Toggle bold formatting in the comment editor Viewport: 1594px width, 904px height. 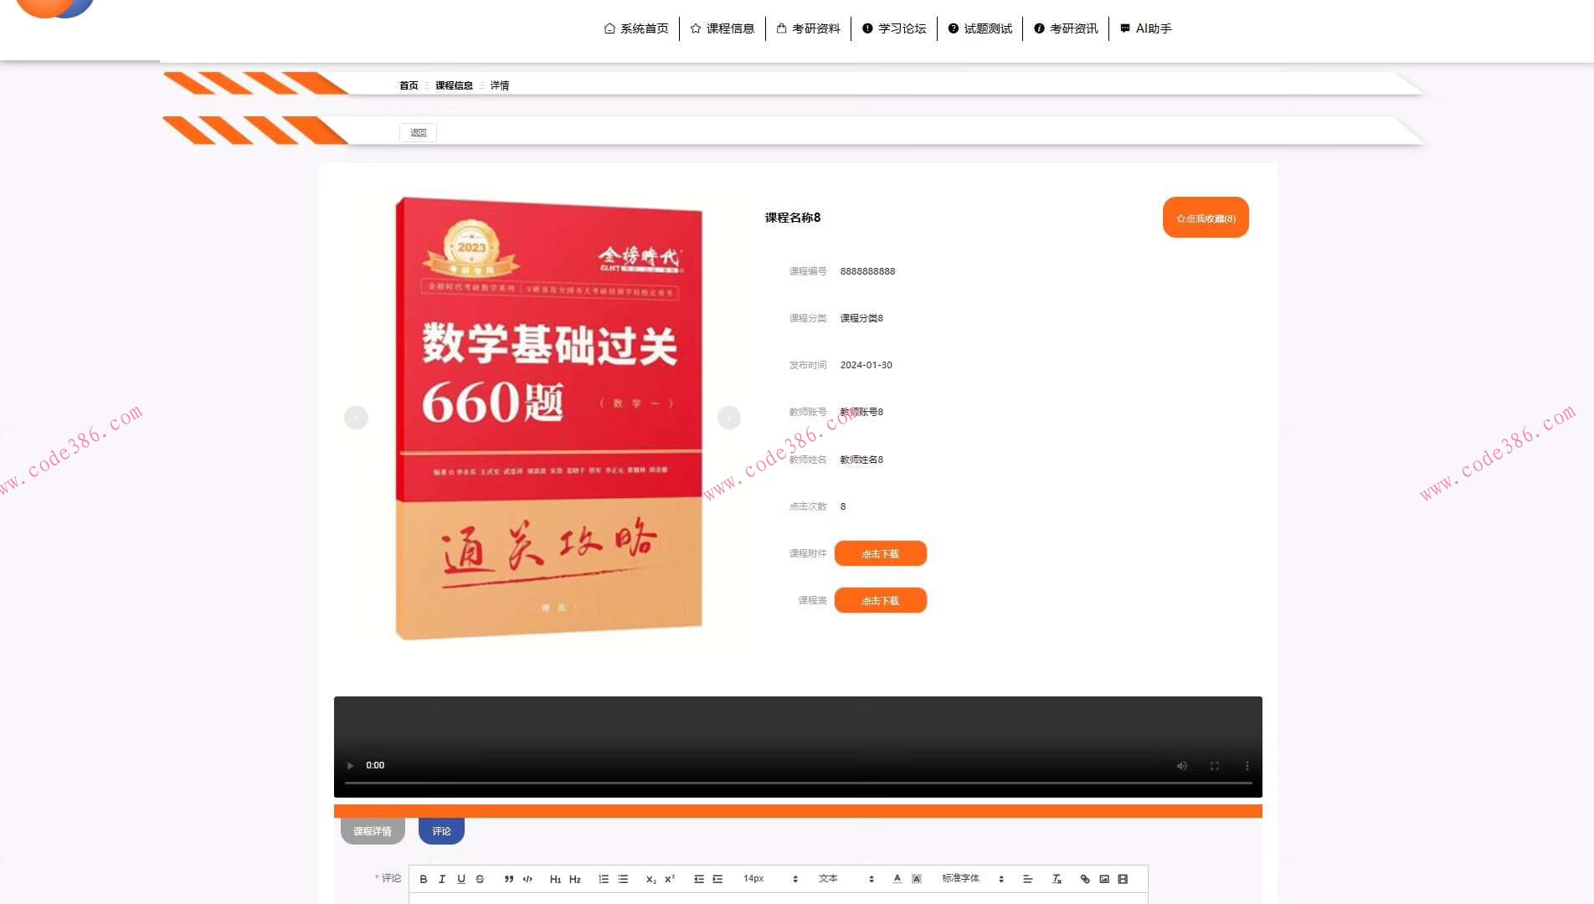click(423, 878)
